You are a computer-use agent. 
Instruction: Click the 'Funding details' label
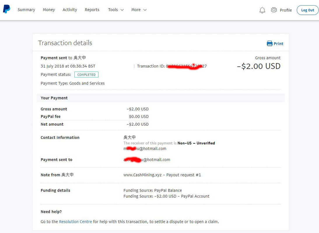[55, 190]
